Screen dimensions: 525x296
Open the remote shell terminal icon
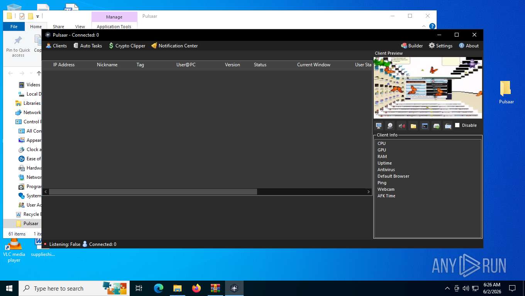pyautogui.click(x=425, y=126)
